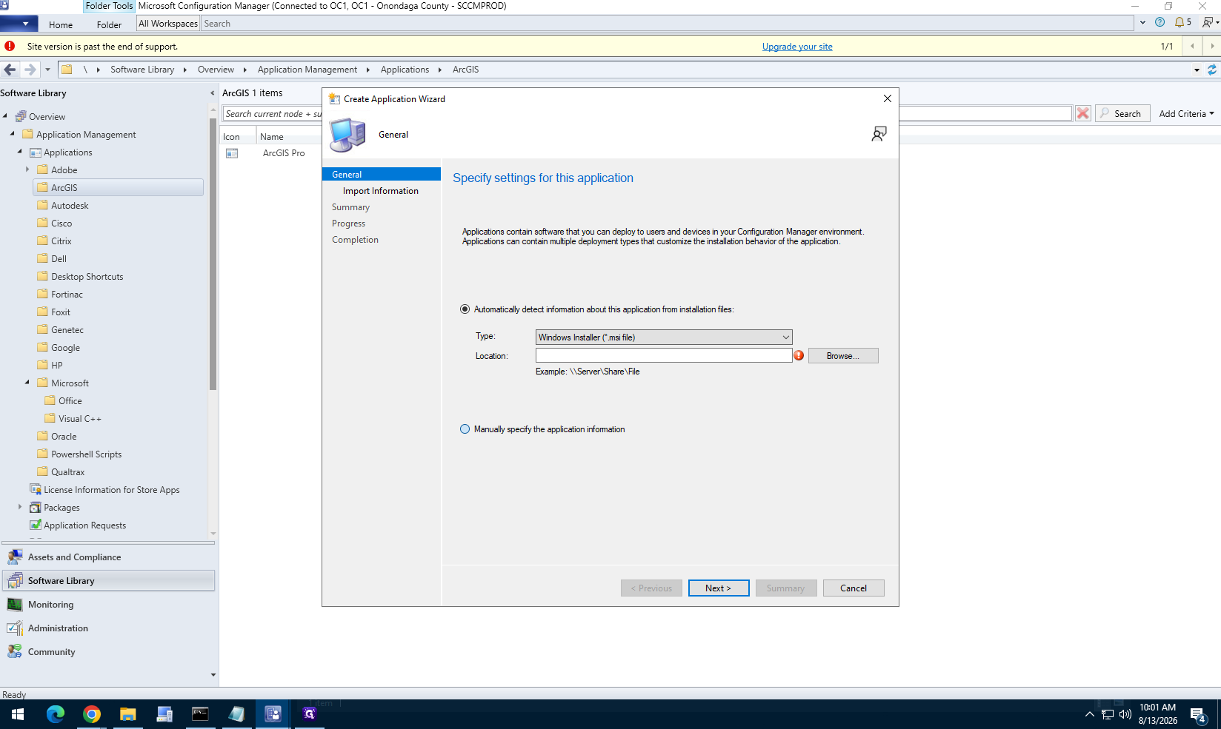Viewport: 1221px width, 729px height.
Task: Clear the search with the red X
Action: (x=1083, y=113)
